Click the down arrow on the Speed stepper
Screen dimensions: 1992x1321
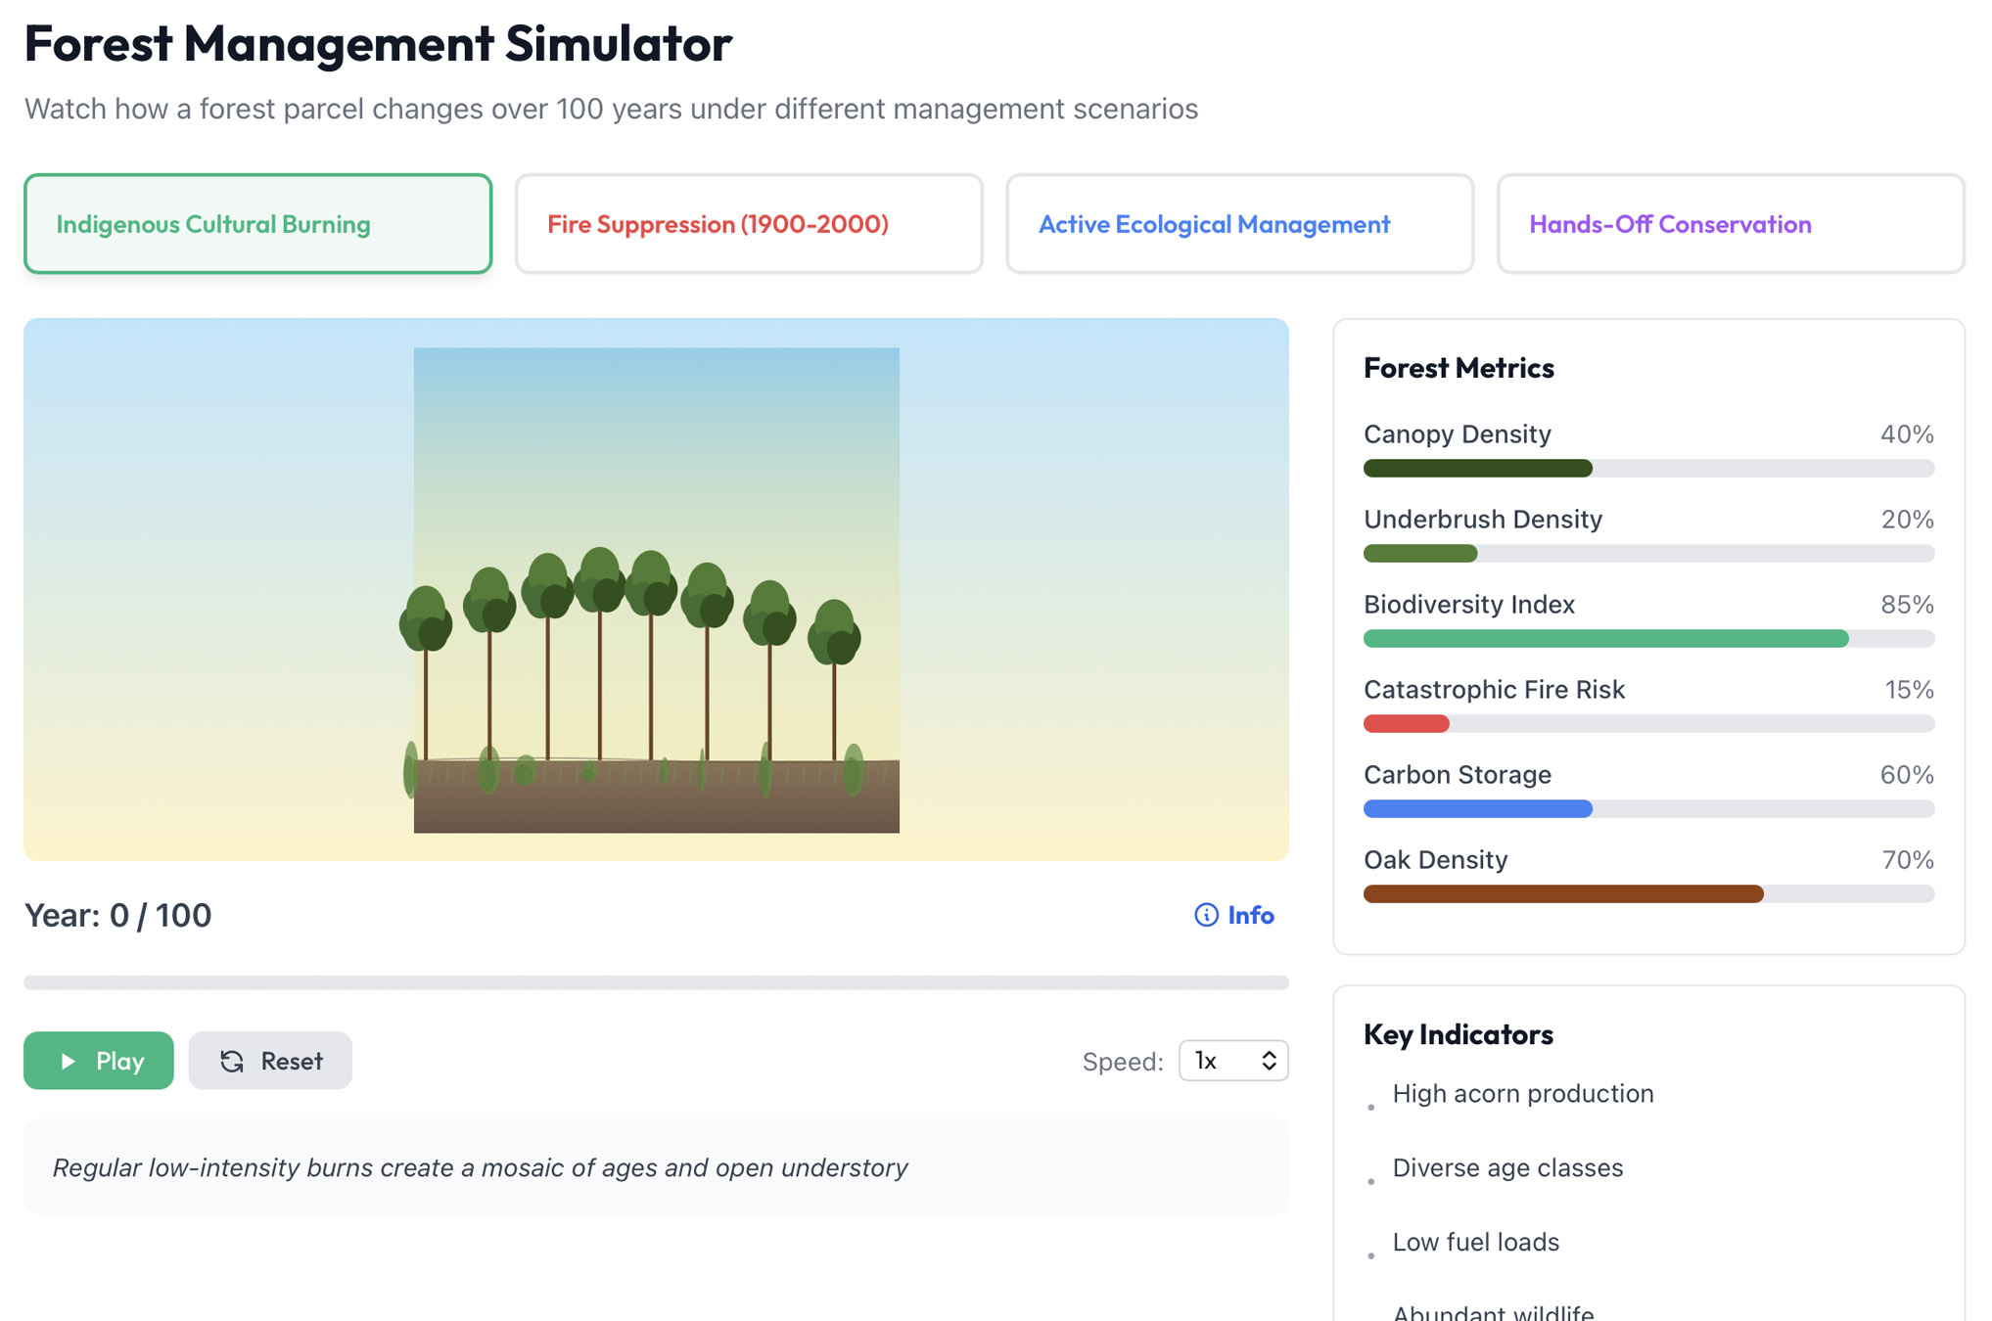[x=1267, y=1068]
